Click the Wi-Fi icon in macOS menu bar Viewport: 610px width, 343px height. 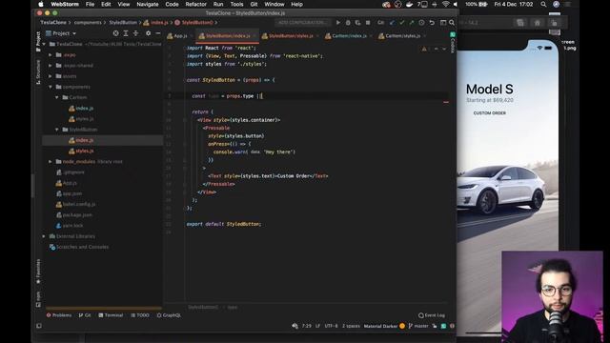pyautogui.click(x=445, y=4)
